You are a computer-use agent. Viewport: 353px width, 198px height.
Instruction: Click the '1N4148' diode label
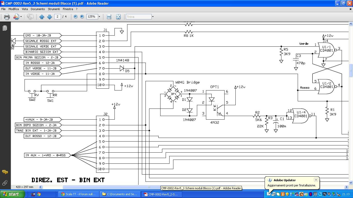[122, 60]
